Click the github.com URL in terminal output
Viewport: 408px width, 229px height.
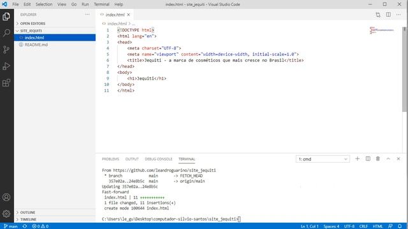pos(164,170)
